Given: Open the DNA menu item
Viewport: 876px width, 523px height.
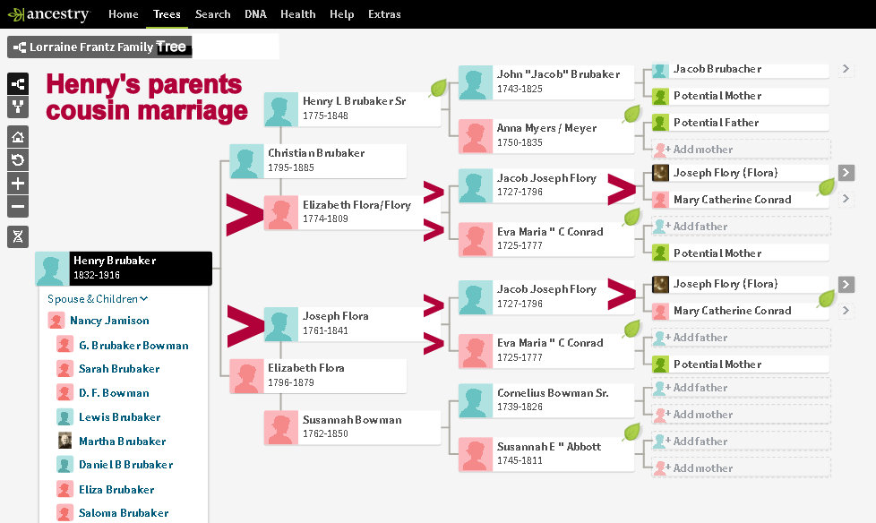Looking at the screenshot, I should 255,14.
